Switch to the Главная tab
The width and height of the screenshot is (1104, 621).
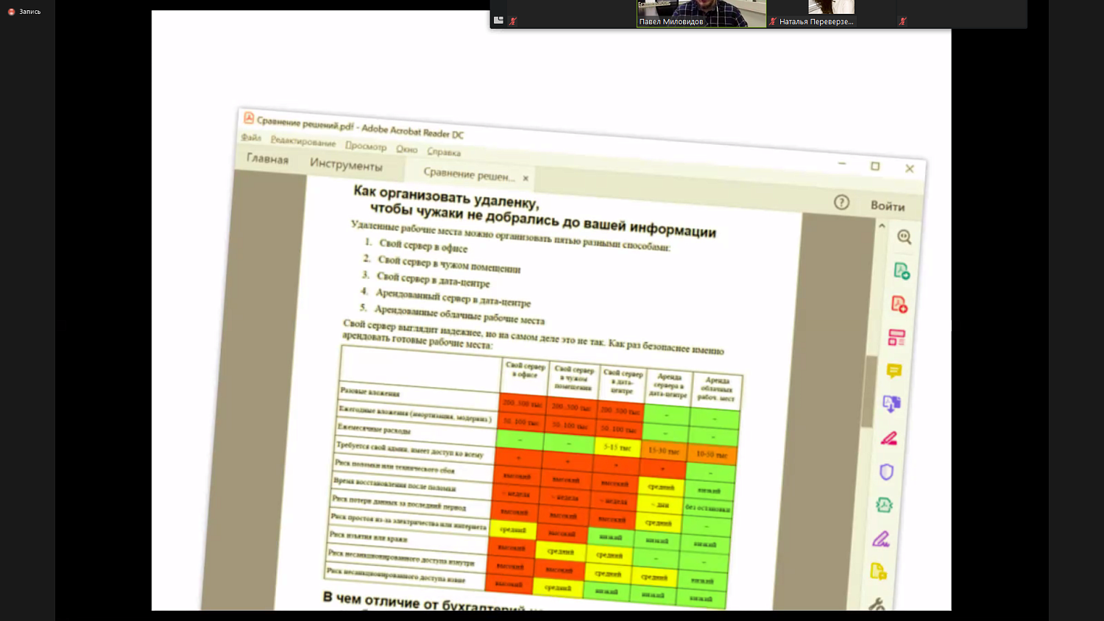tap(267, 159)
